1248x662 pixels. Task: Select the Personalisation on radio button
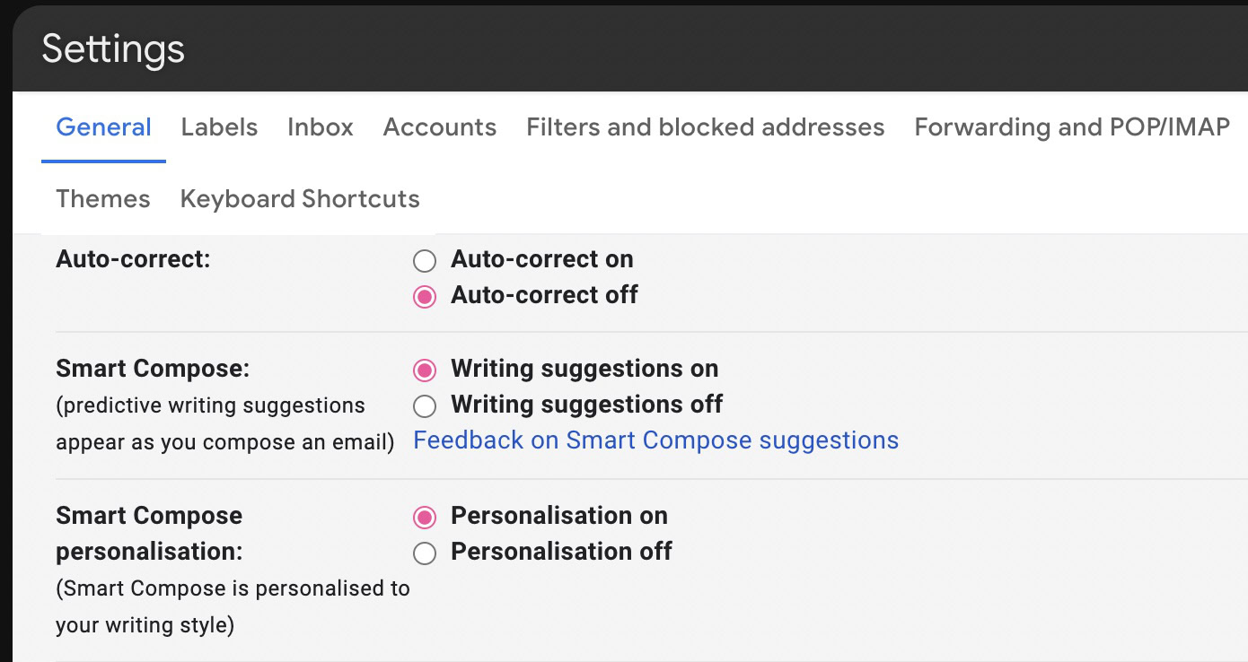[425, 517]
